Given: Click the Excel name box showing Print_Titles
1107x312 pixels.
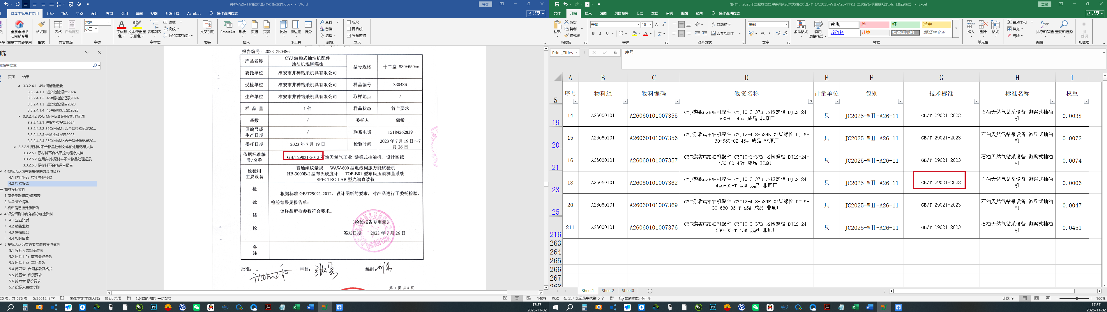Looking at the screenshot, I should coord(565,53).
